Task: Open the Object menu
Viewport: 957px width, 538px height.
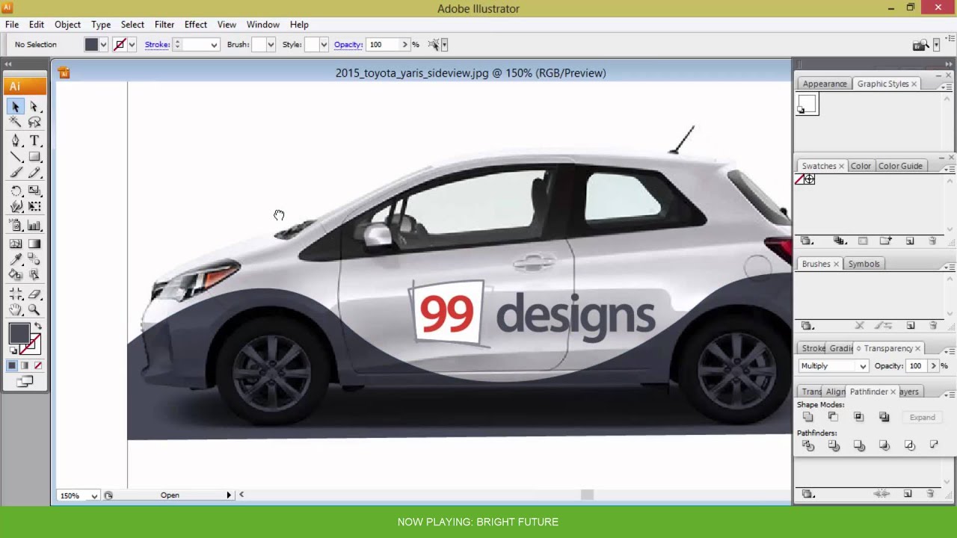Action: [x=67, y=25]
